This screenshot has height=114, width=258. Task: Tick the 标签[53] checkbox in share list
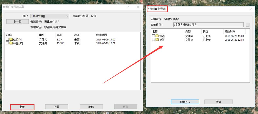point(7,43)
